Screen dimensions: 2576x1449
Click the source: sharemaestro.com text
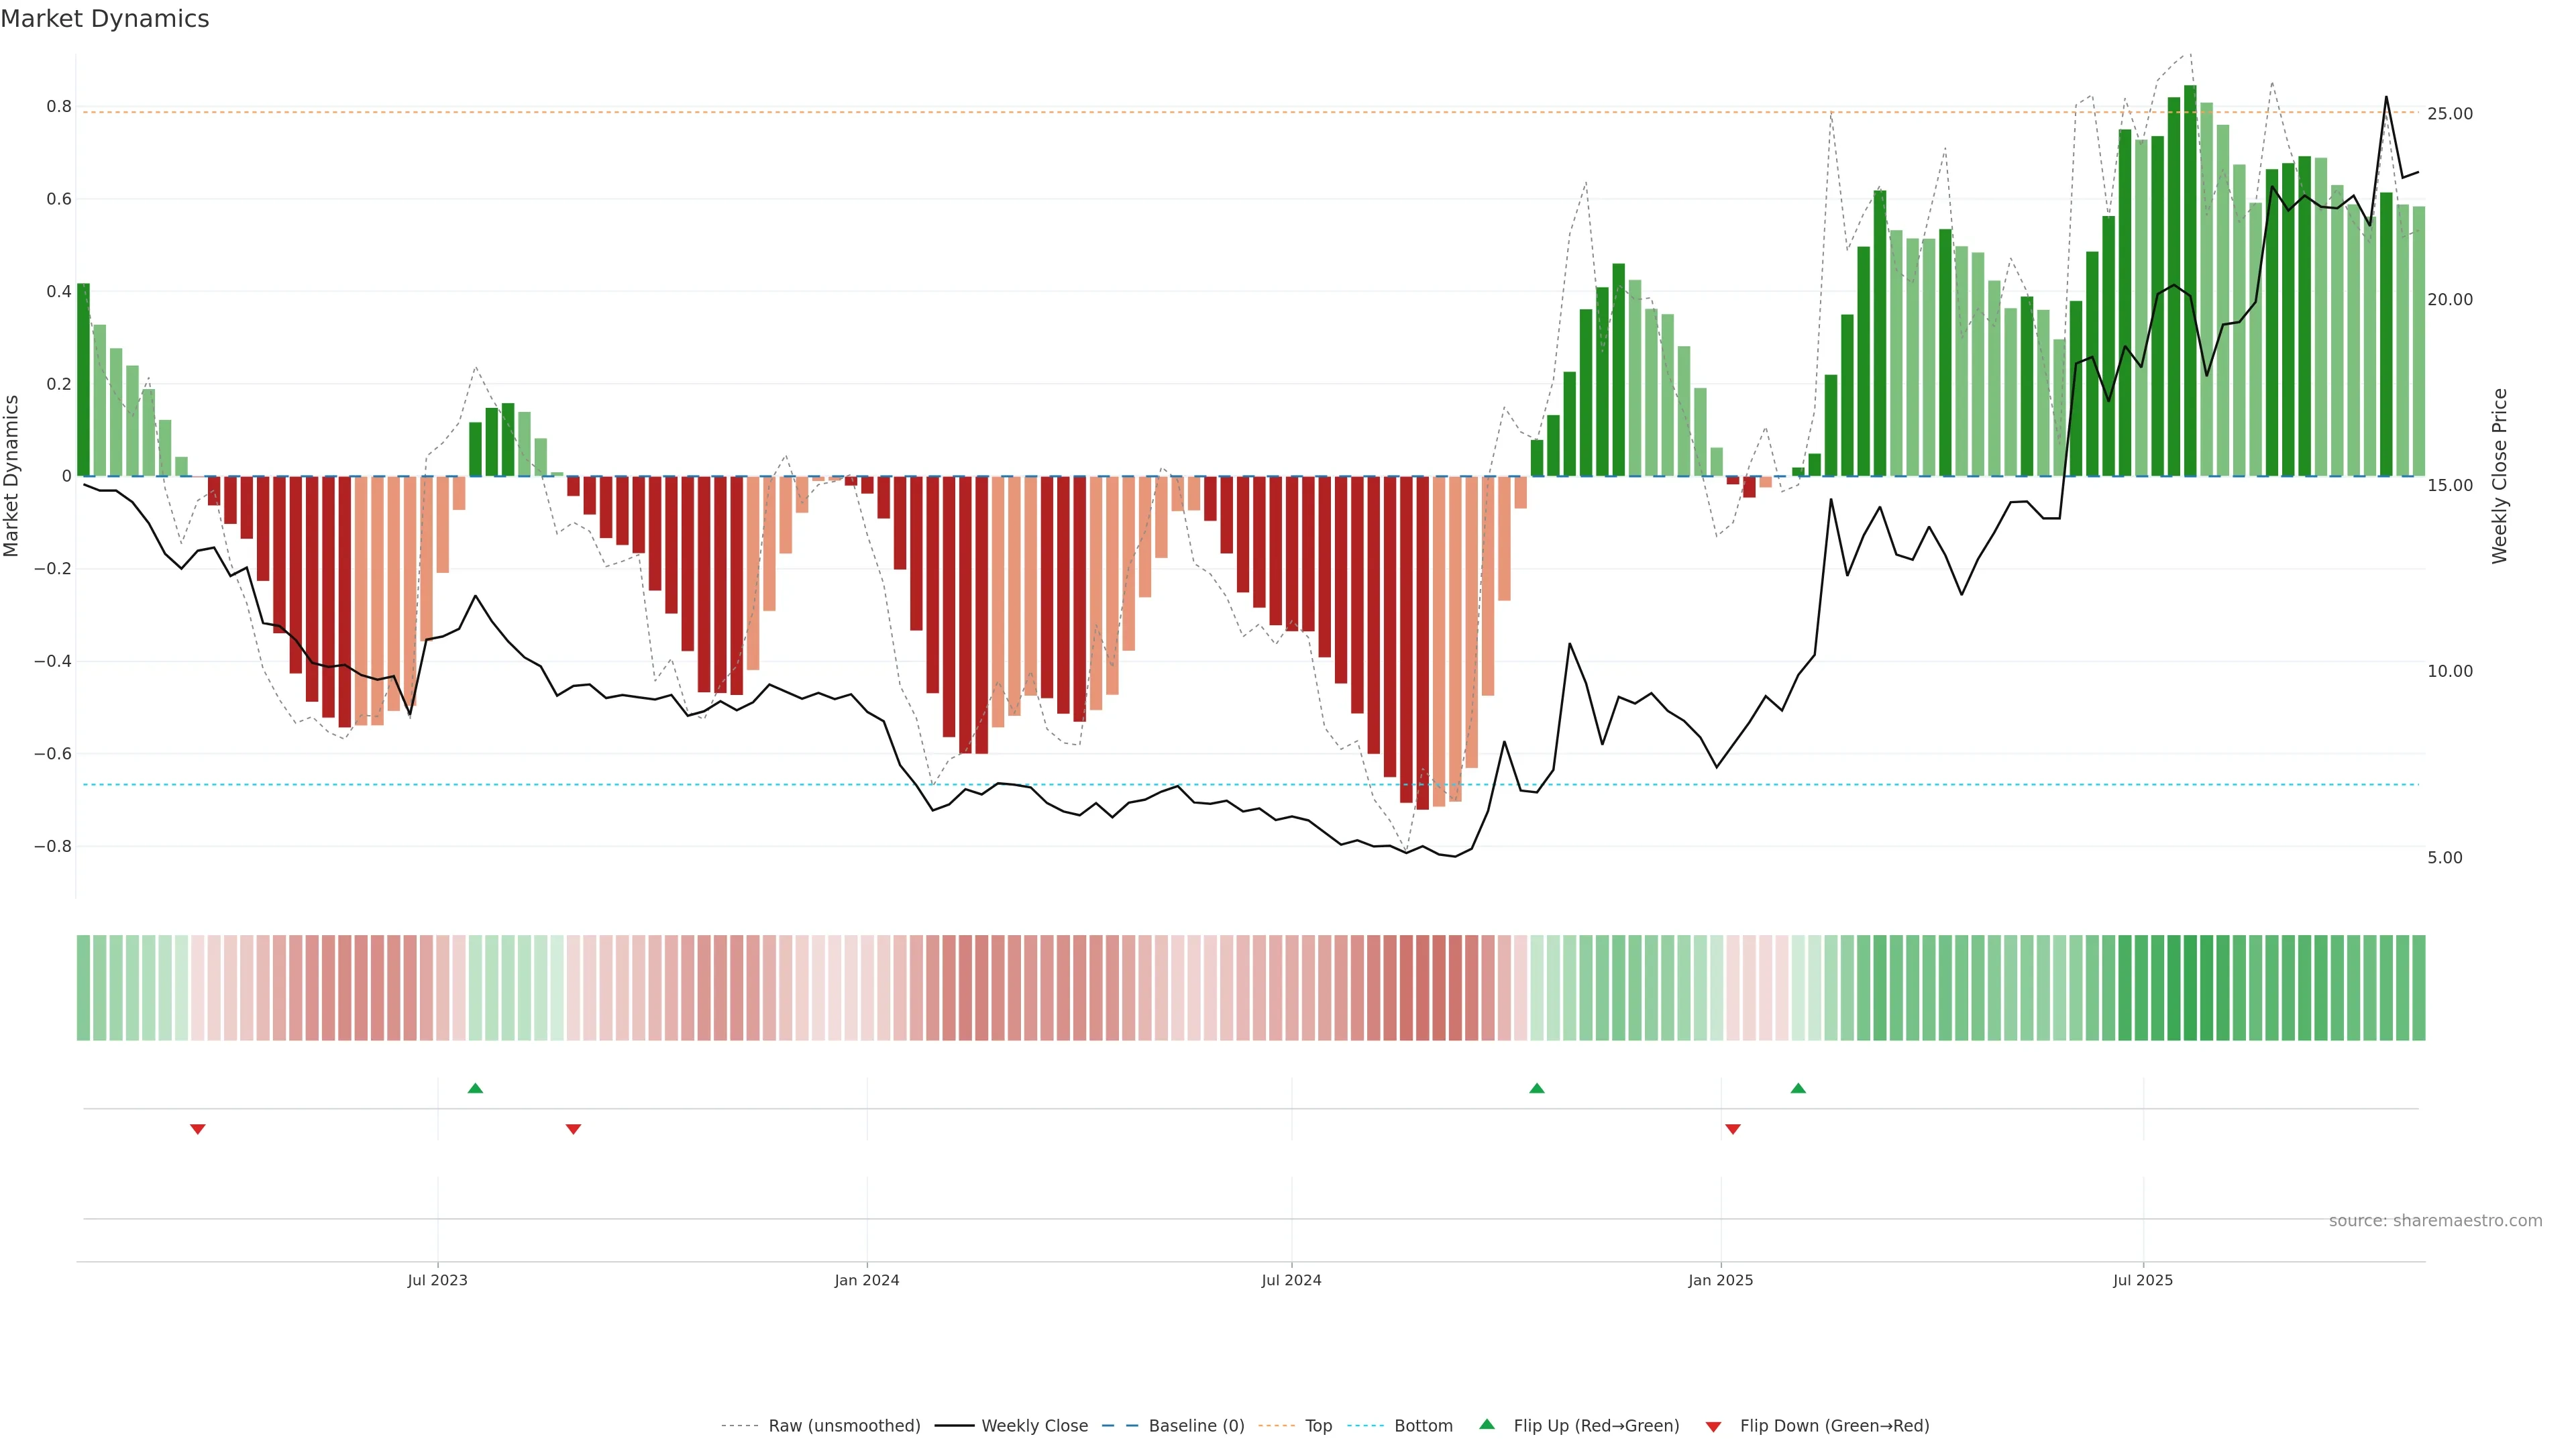coord(2435,1220)
